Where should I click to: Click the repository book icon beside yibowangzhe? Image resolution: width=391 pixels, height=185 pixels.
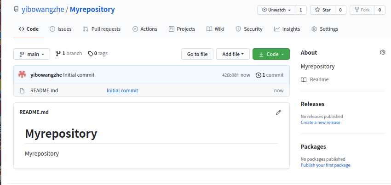[x=16, y=10]
